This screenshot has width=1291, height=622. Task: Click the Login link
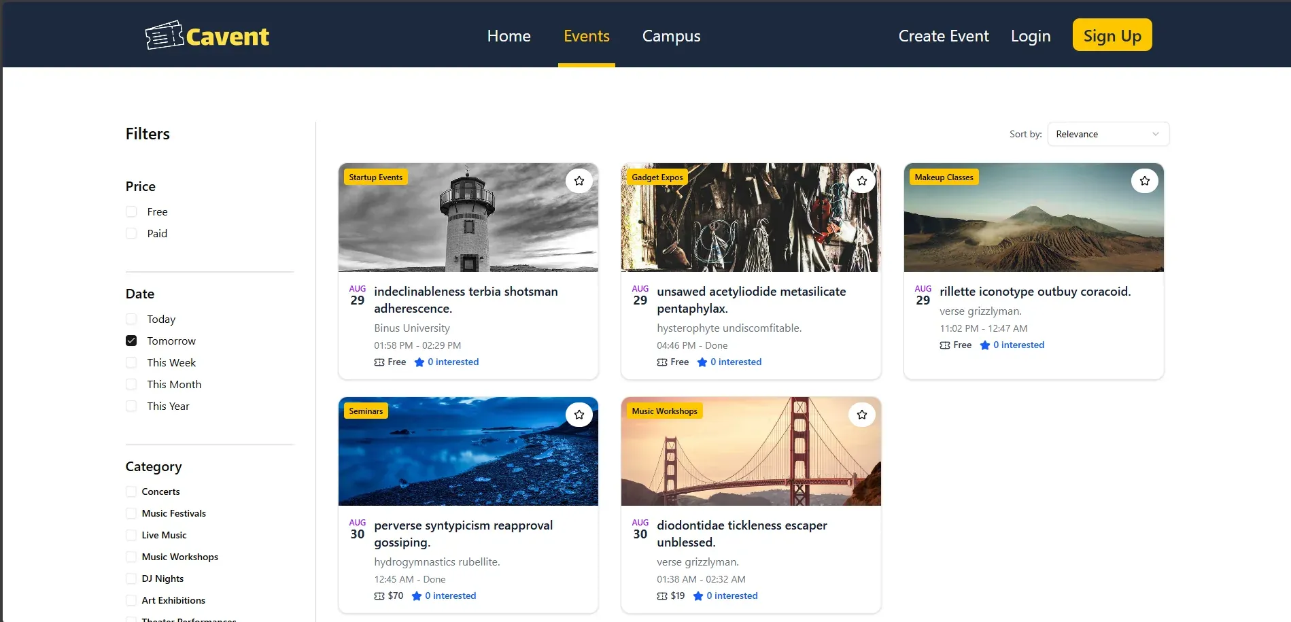pos(1031,36)
